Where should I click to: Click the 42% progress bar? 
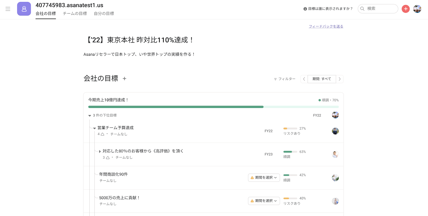click(290, 175)
